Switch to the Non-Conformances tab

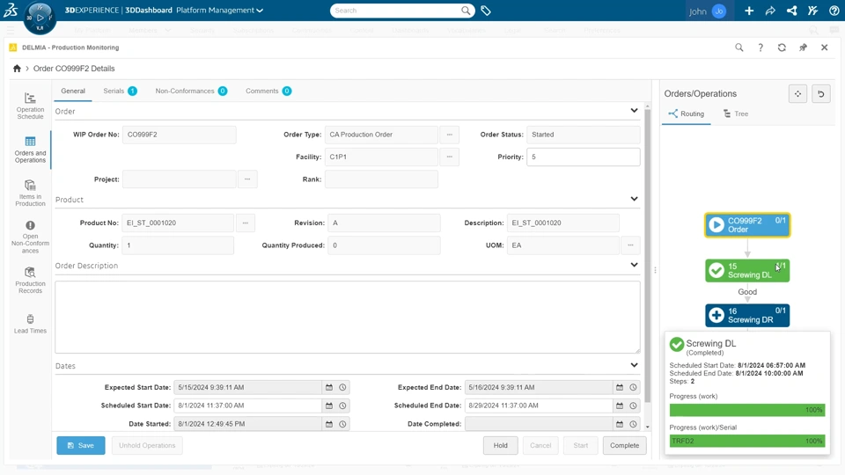tap(191, 91)
